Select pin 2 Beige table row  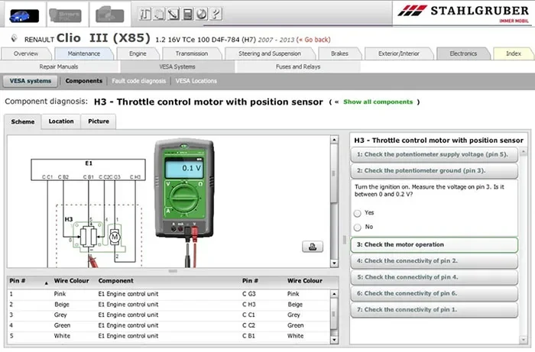pyautogui.click(x=169, y=305)
